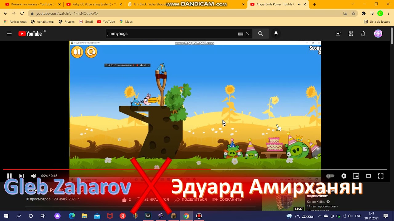Screen dimensions: 394x221
Task: Open the media control icon in Chrome toolbar
Action: 372,14
